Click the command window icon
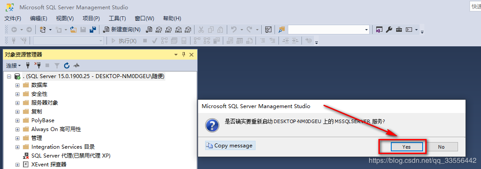 coord(409,30)
